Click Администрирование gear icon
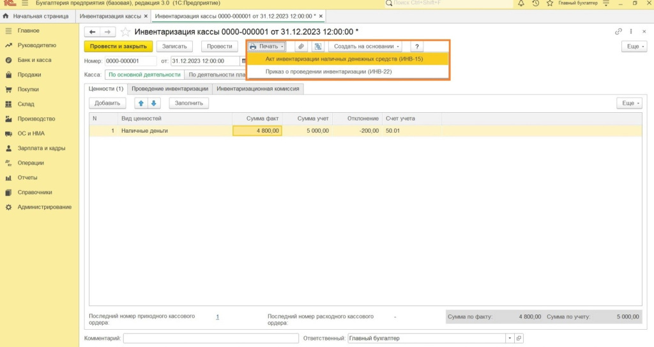This screenshot has height=347, width=654. click(8, 207)
